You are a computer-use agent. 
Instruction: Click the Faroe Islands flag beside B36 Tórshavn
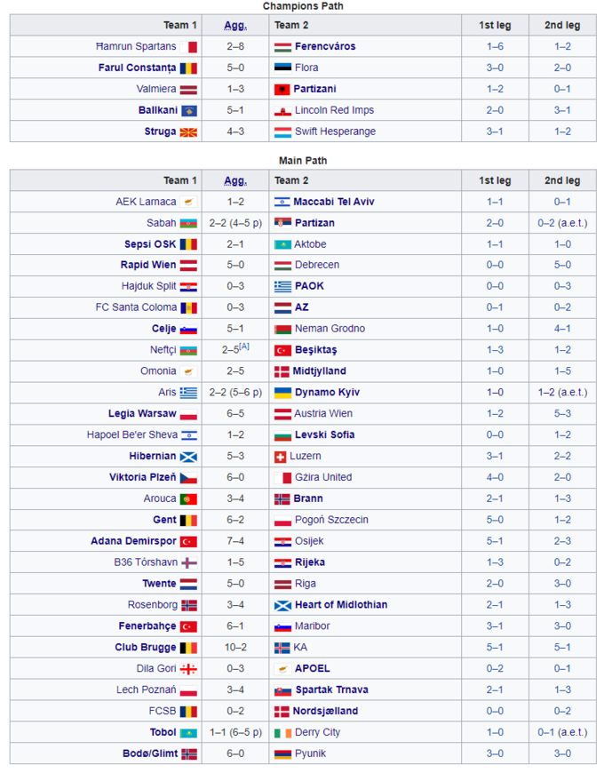pos(188,563)
